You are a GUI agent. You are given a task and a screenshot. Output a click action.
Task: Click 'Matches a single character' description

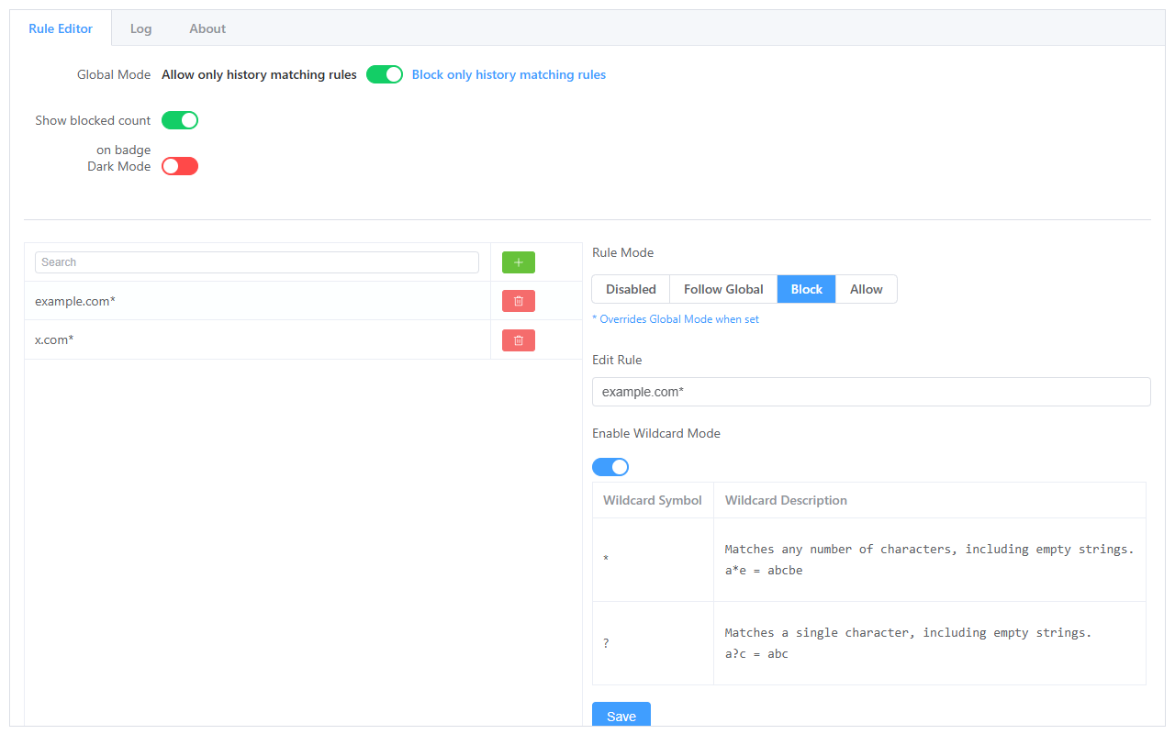929,643
